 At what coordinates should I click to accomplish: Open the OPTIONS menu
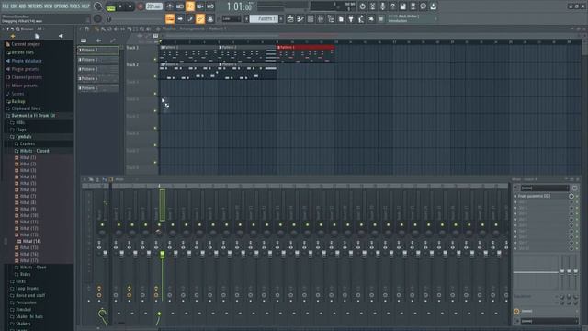coord(62,6)
